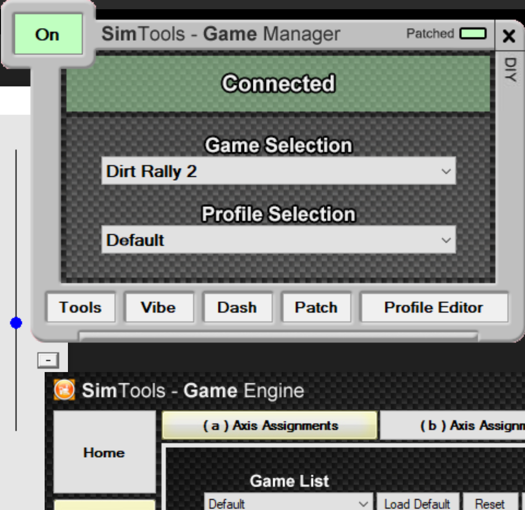This screenshot has height=510, width=525.
Task: Open the Dash panel
Action: [237, 307]
